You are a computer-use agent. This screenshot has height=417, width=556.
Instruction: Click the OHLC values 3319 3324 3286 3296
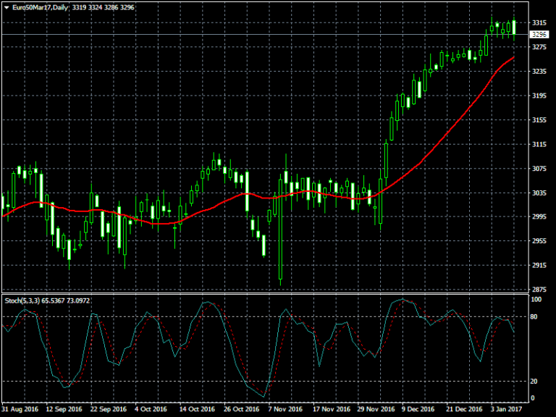tap(103, 7)
